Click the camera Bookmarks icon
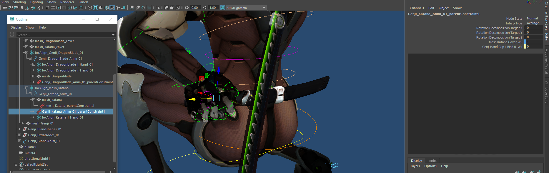Image resolution: width=549 pixels, height=173 pixels. tap(21, 8)
